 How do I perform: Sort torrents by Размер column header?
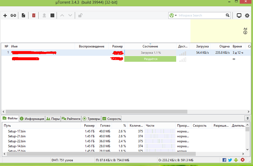pyautogui.click(x=116, y=46)
